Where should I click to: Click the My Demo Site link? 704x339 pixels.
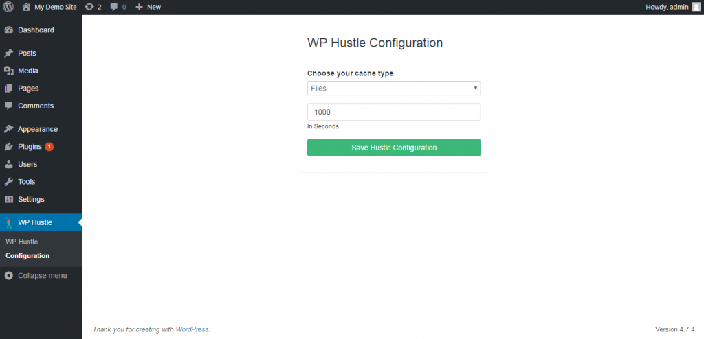pyautogui.click(x=55, y=7)
